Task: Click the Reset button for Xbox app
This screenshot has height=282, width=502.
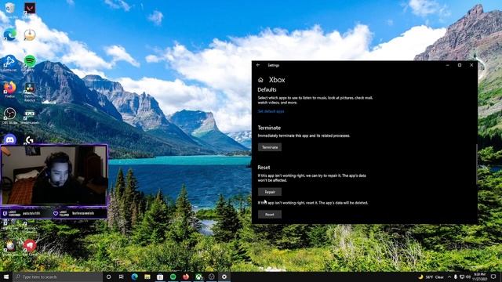Action: coord(270,214)
